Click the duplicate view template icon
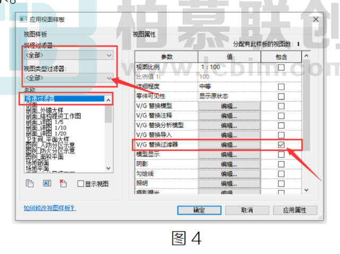 coord(30,183)
